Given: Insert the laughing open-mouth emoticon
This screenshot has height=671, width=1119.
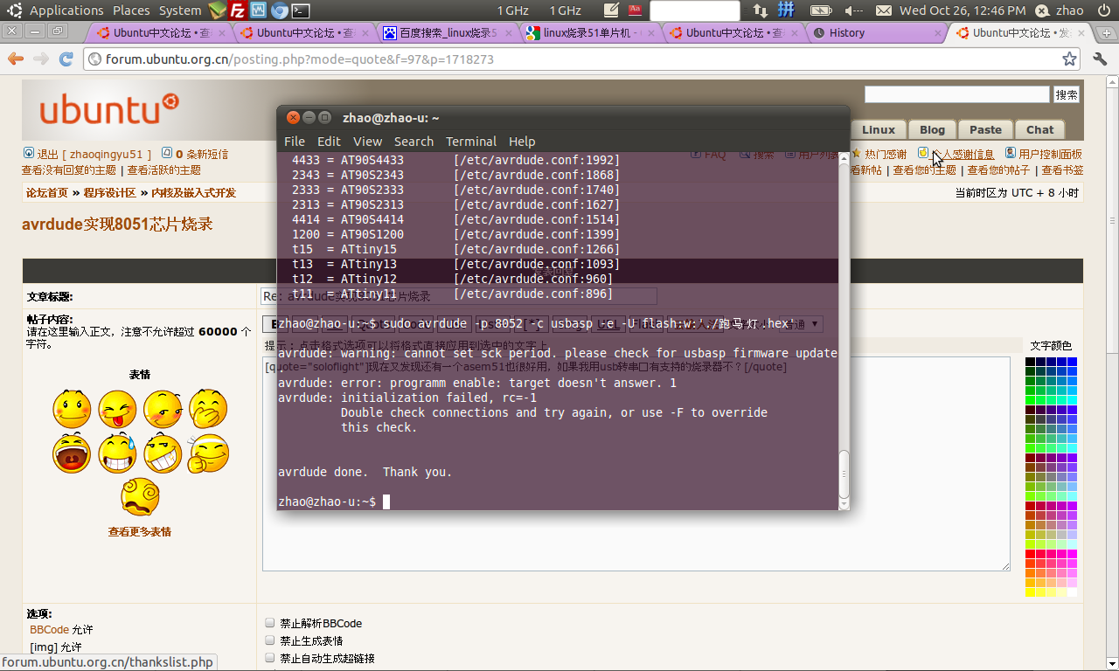Looking at the screenshot, I should [x=72, y=453].
